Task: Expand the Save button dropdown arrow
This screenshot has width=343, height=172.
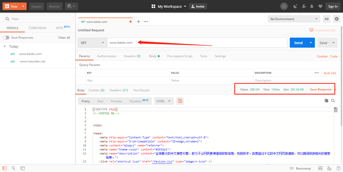Action: [333, 43]
